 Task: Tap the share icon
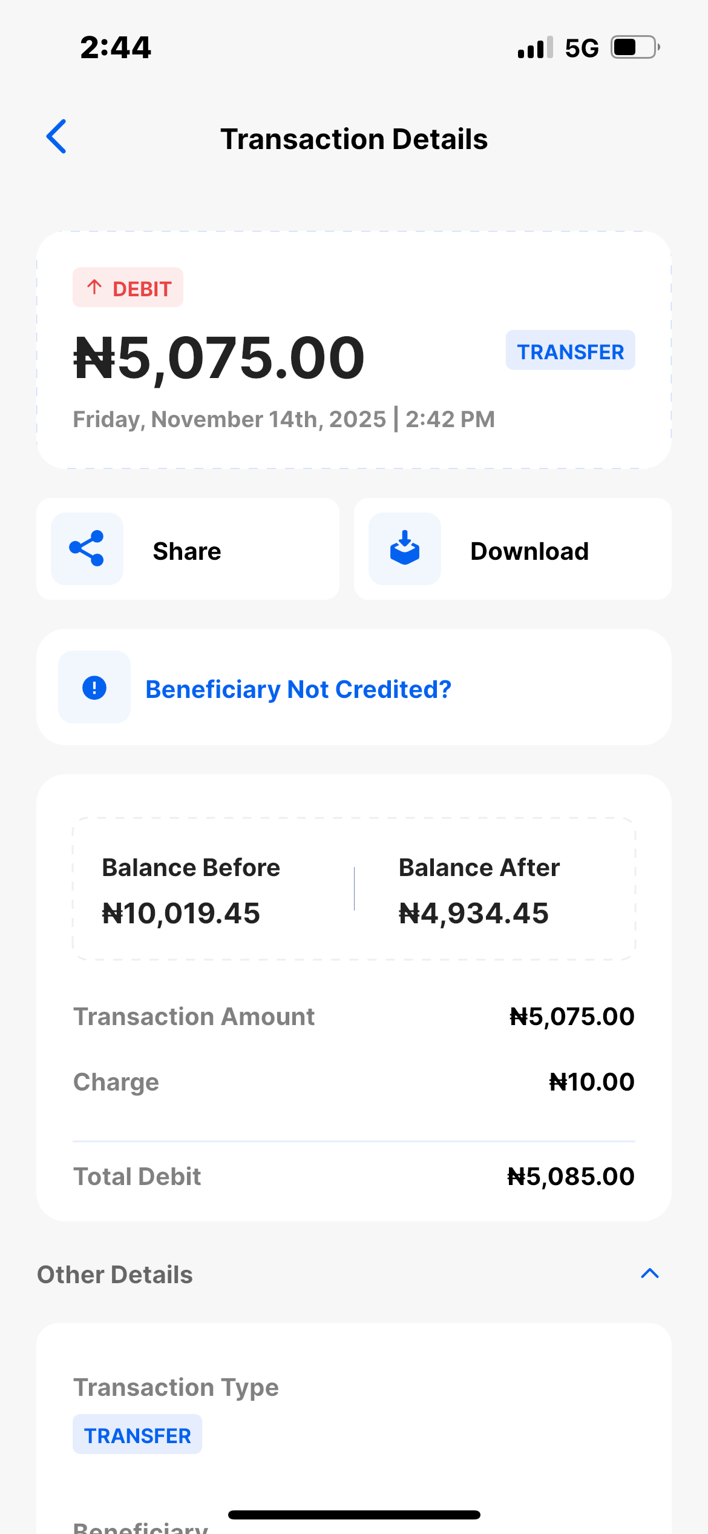click(x=87, y=549)
